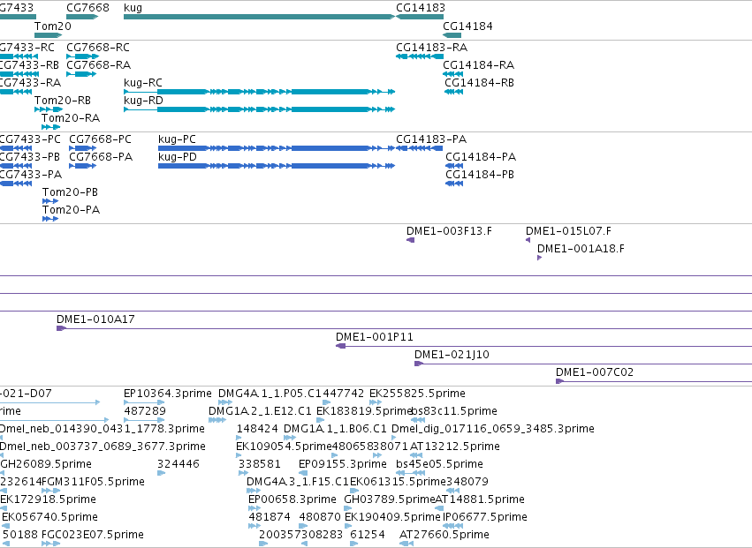Click the kug-PC protein feature
Image resolution: width=752 pixels, height=548 pixels.
(277, 148)
